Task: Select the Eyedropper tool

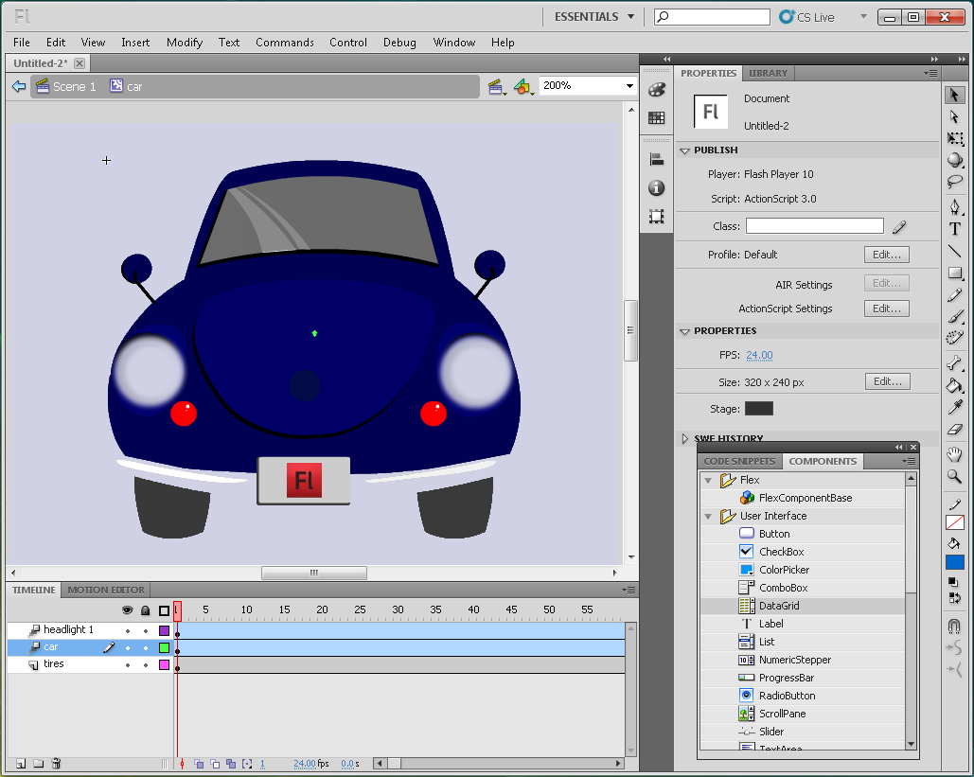Action: pos(954,408)
